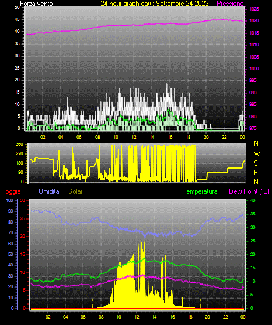Click the 24 hour graph day title
The width and height of the screenshot is (272, 325).
click(155, 4)
